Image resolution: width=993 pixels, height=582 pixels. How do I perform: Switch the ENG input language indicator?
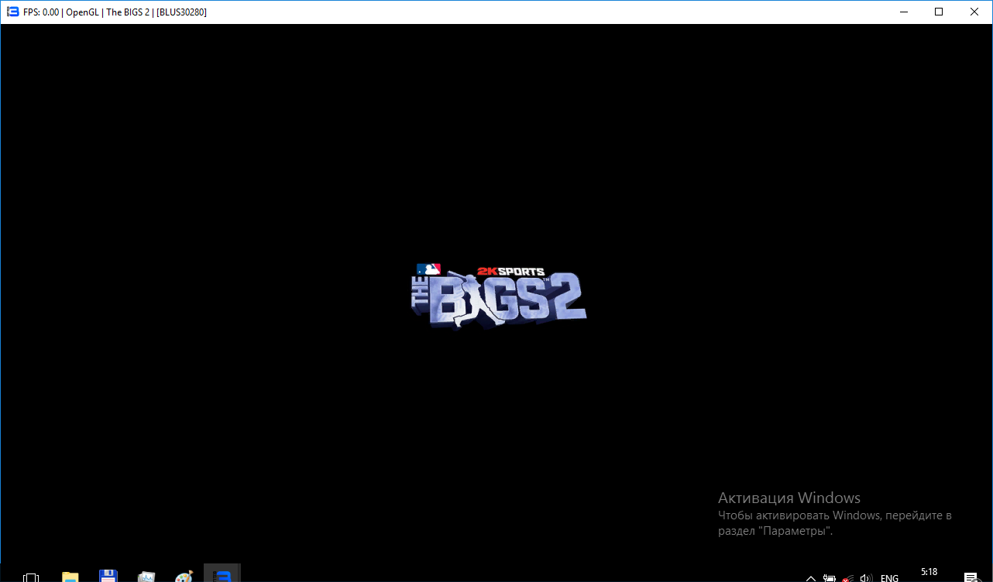point(889,577)
